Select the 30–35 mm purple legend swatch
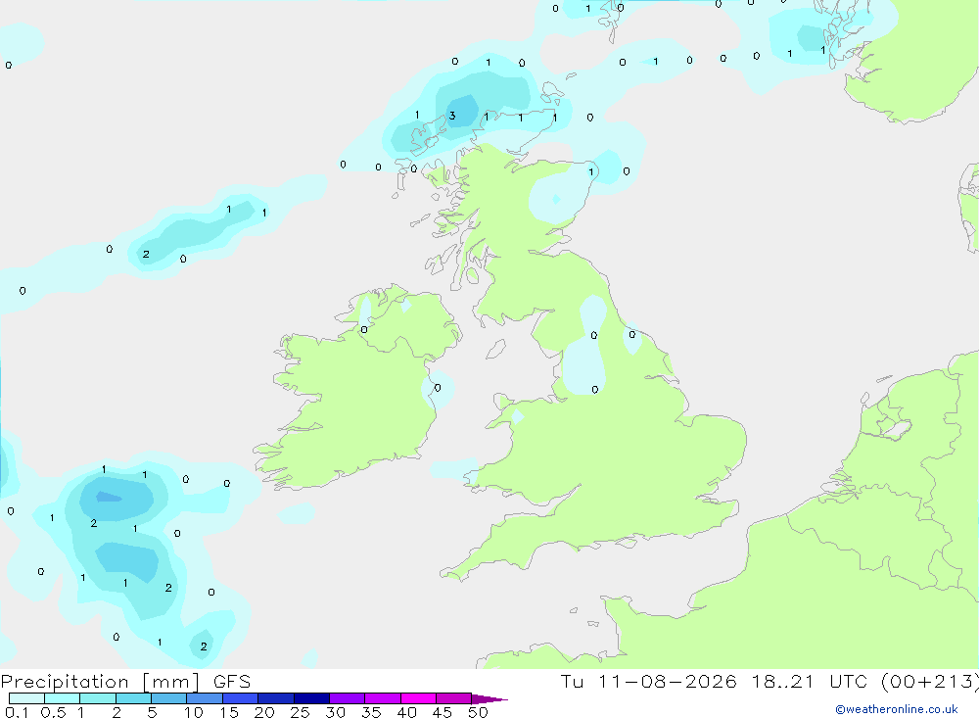 pos(347,698)
